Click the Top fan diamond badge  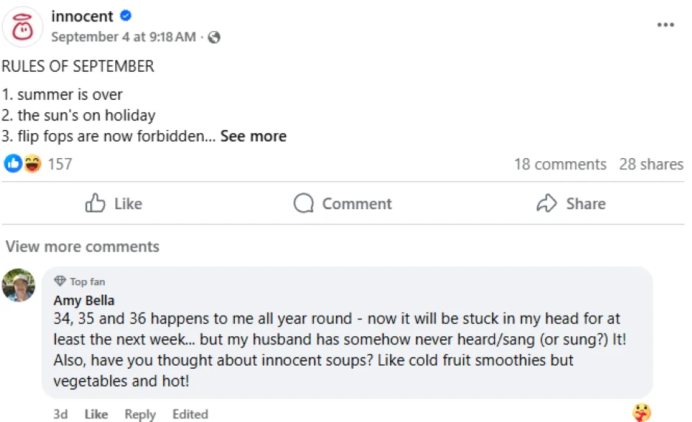[x=61, y=281]
